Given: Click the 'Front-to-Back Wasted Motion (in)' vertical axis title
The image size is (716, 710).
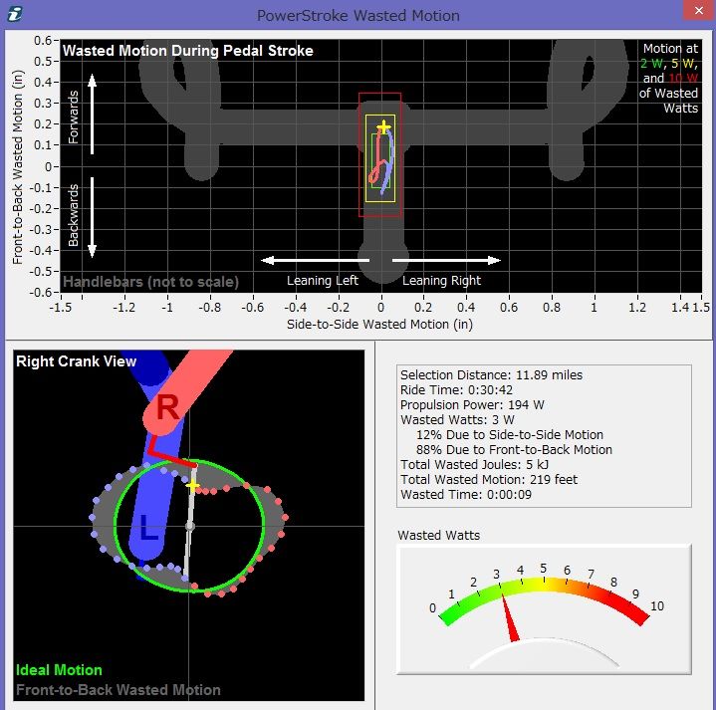Looking at the screenshot, I should (x=17, y=167).
